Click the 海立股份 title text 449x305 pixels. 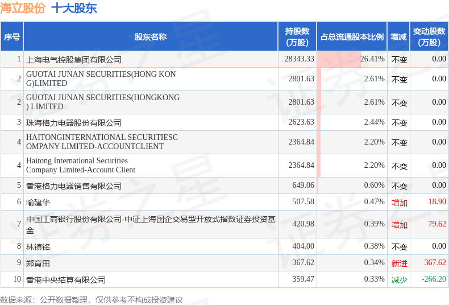[23, 8]
